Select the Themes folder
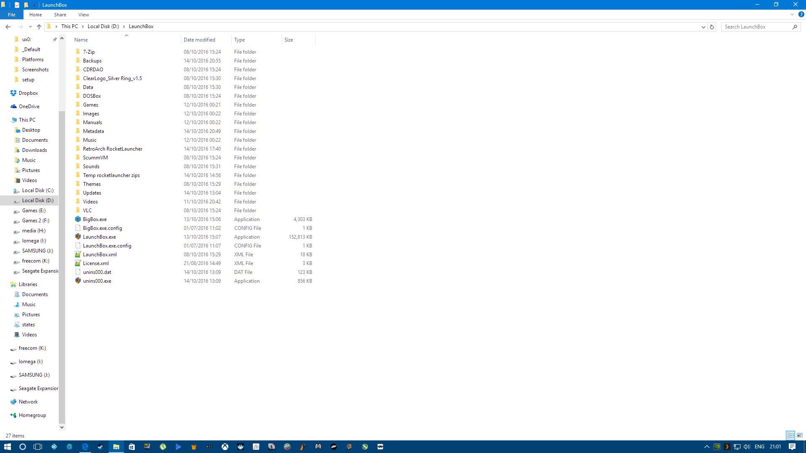 click(92, 184)
